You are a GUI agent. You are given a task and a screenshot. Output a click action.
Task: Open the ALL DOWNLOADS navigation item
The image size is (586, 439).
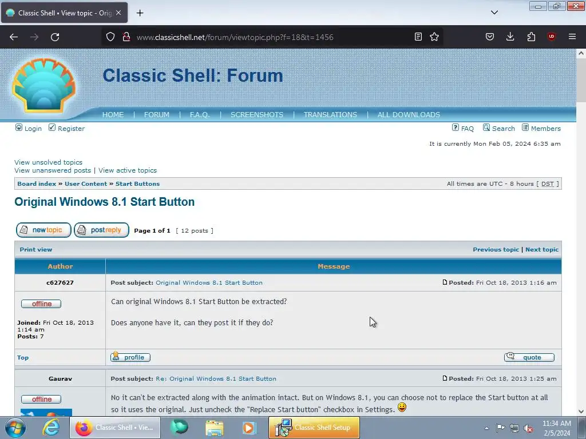409,115
